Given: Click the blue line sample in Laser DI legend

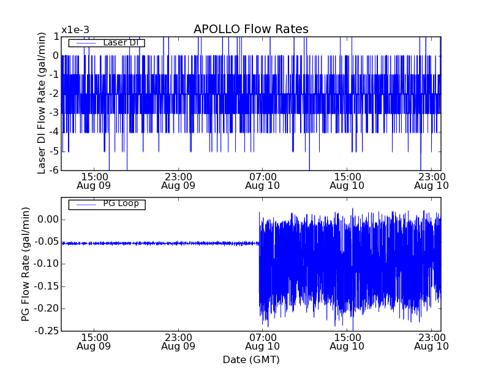Looking at the screenshot, I should click(x=86, y=43).
